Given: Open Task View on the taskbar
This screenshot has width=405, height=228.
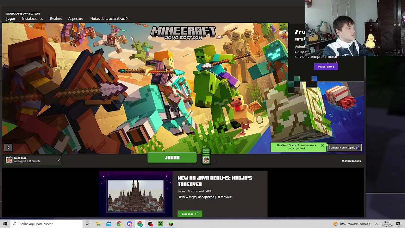Looking at the screenshot, I should pos(88,224).
